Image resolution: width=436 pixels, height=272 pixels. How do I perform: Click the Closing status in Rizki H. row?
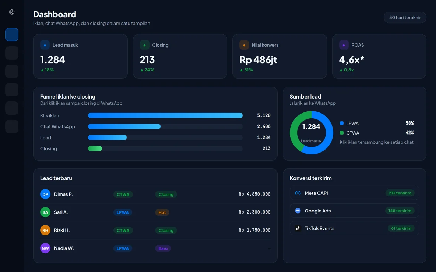(x=166, y=230)
